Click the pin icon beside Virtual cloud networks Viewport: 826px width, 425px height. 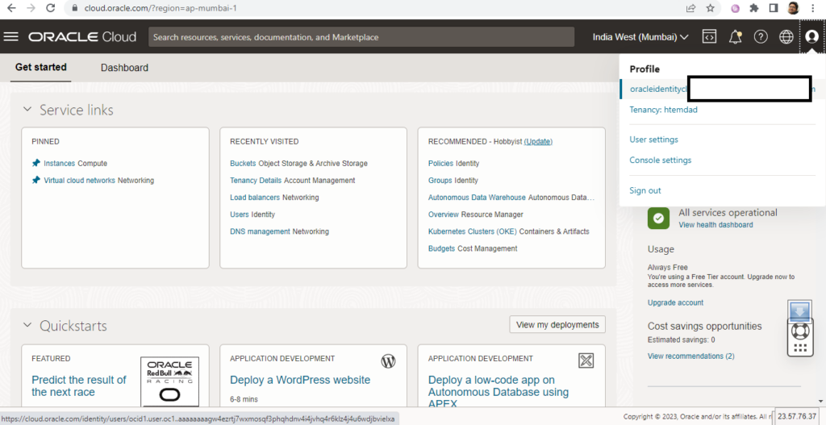pos(35,180)
